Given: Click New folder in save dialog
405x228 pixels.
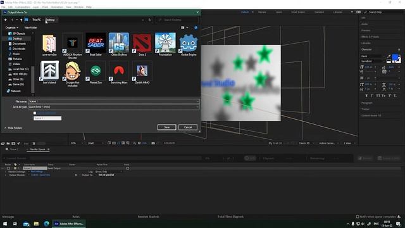Looking at the screenshot, I should (x=30, y=28).
